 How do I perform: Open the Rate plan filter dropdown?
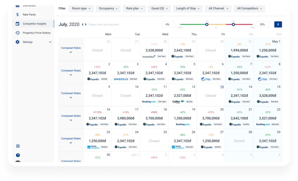pyautogui.click(x=134, y=9)
